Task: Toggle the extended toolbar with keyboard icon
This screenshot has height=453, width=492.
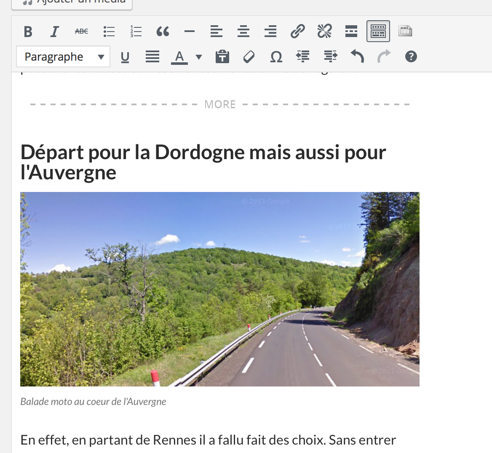Action: [378, 31]
